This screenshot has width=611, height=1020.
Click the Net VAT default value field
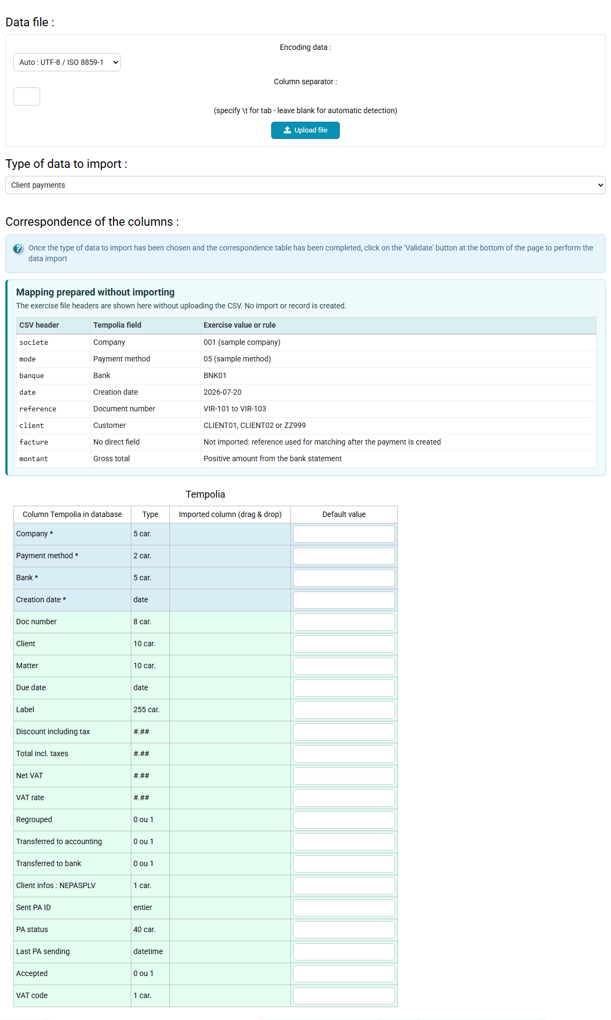coord(344,776)
